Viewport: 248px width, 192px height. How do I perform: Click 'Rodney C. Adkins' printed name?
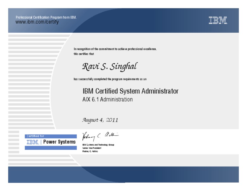tap(90, 151)
